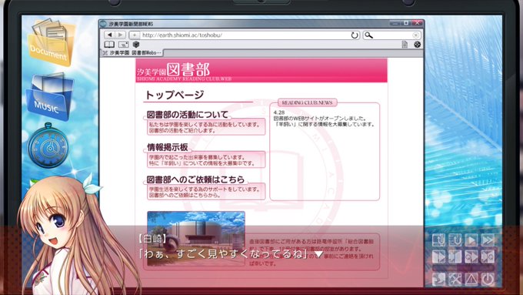Click the READING CLUB NEWS label

[x=307, y=102]
